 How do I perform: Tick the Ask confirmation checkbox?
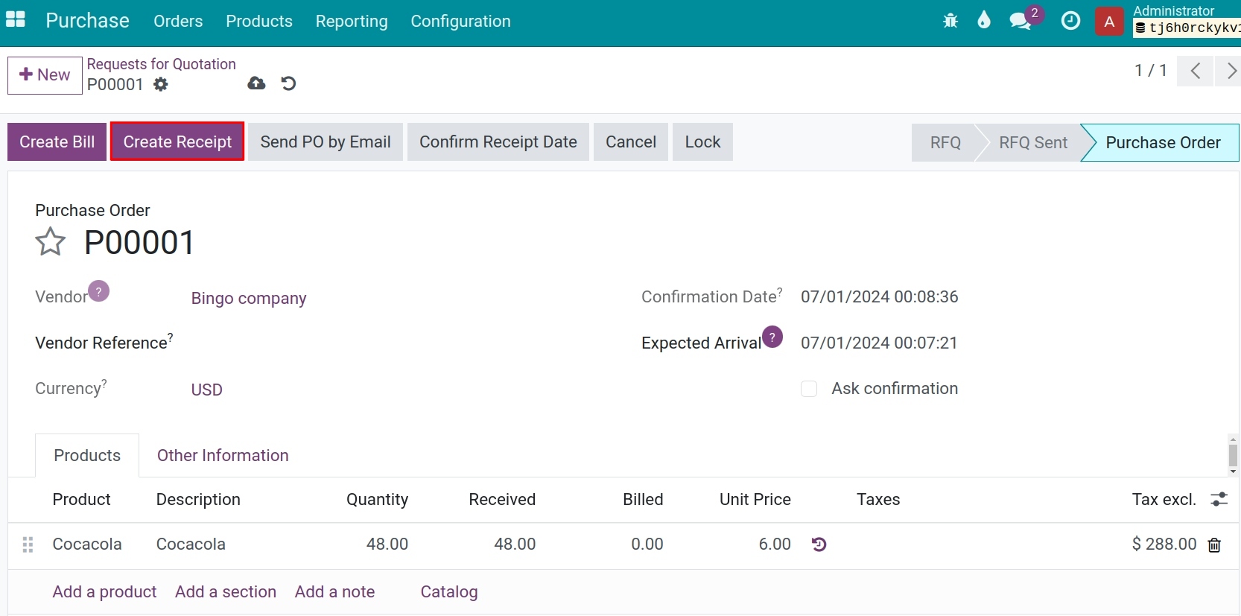(809, 389)
